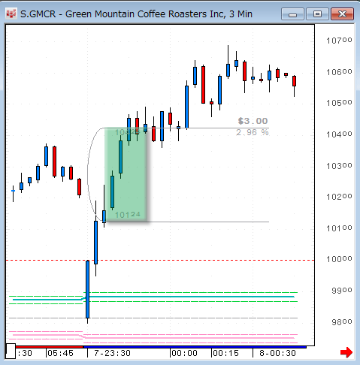360x365 pixels.
Task: Select the green shaded measurement rectangle
Action: [126, 175]
